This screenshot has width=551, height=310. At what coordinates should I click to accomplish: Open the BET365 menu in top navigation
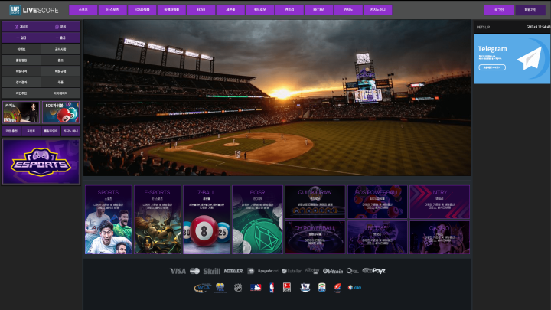318,10
